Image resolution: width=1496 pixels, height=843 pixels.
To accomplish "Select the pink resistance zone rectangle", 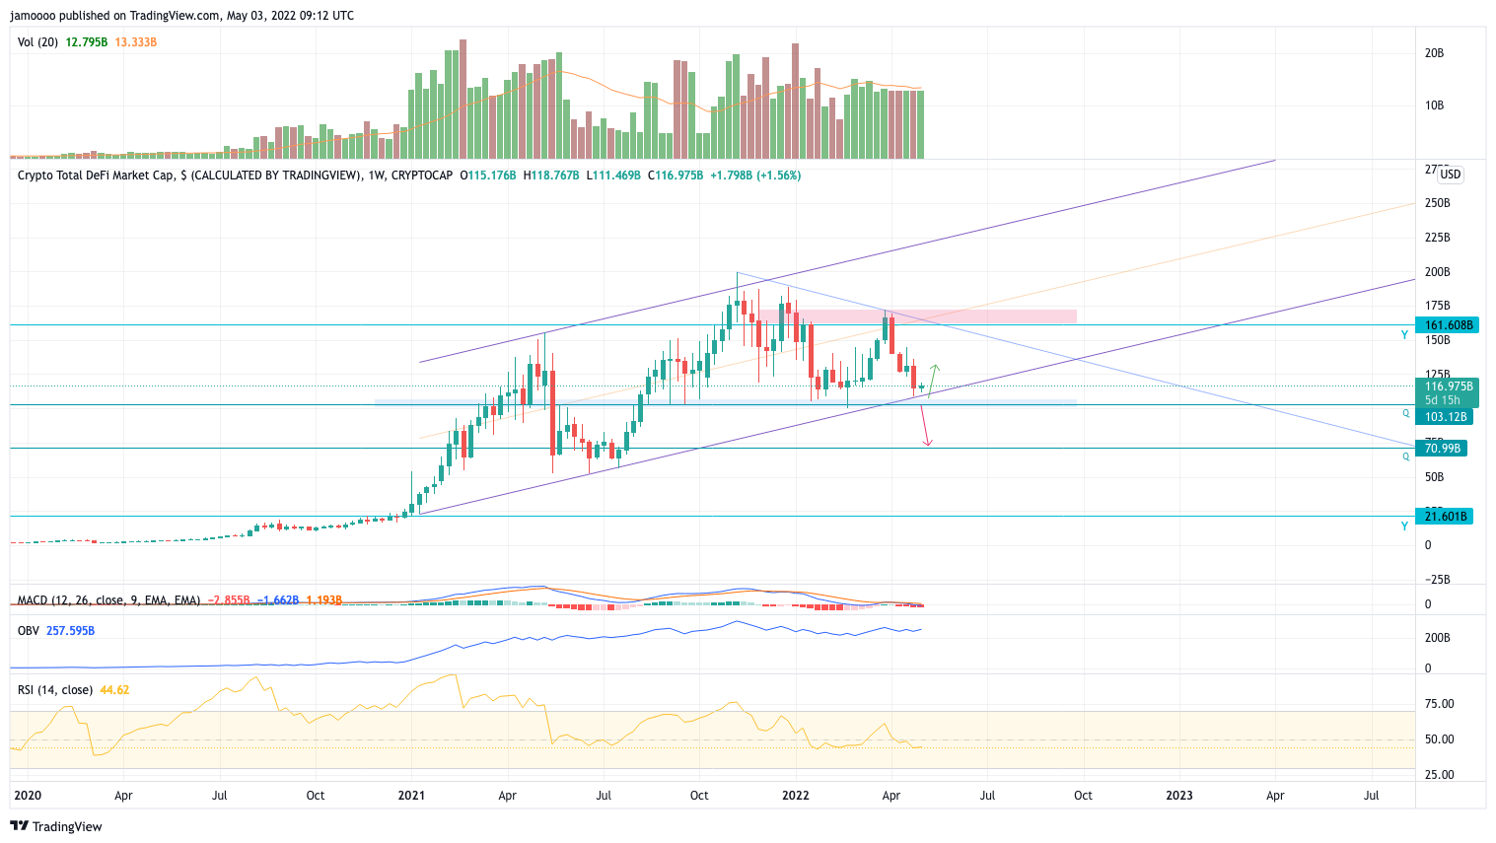I will point(916,316).
